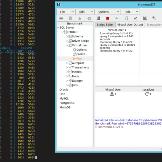Stop the run with red square
Screen dimensions: 162x162
[x=108, y=18]
